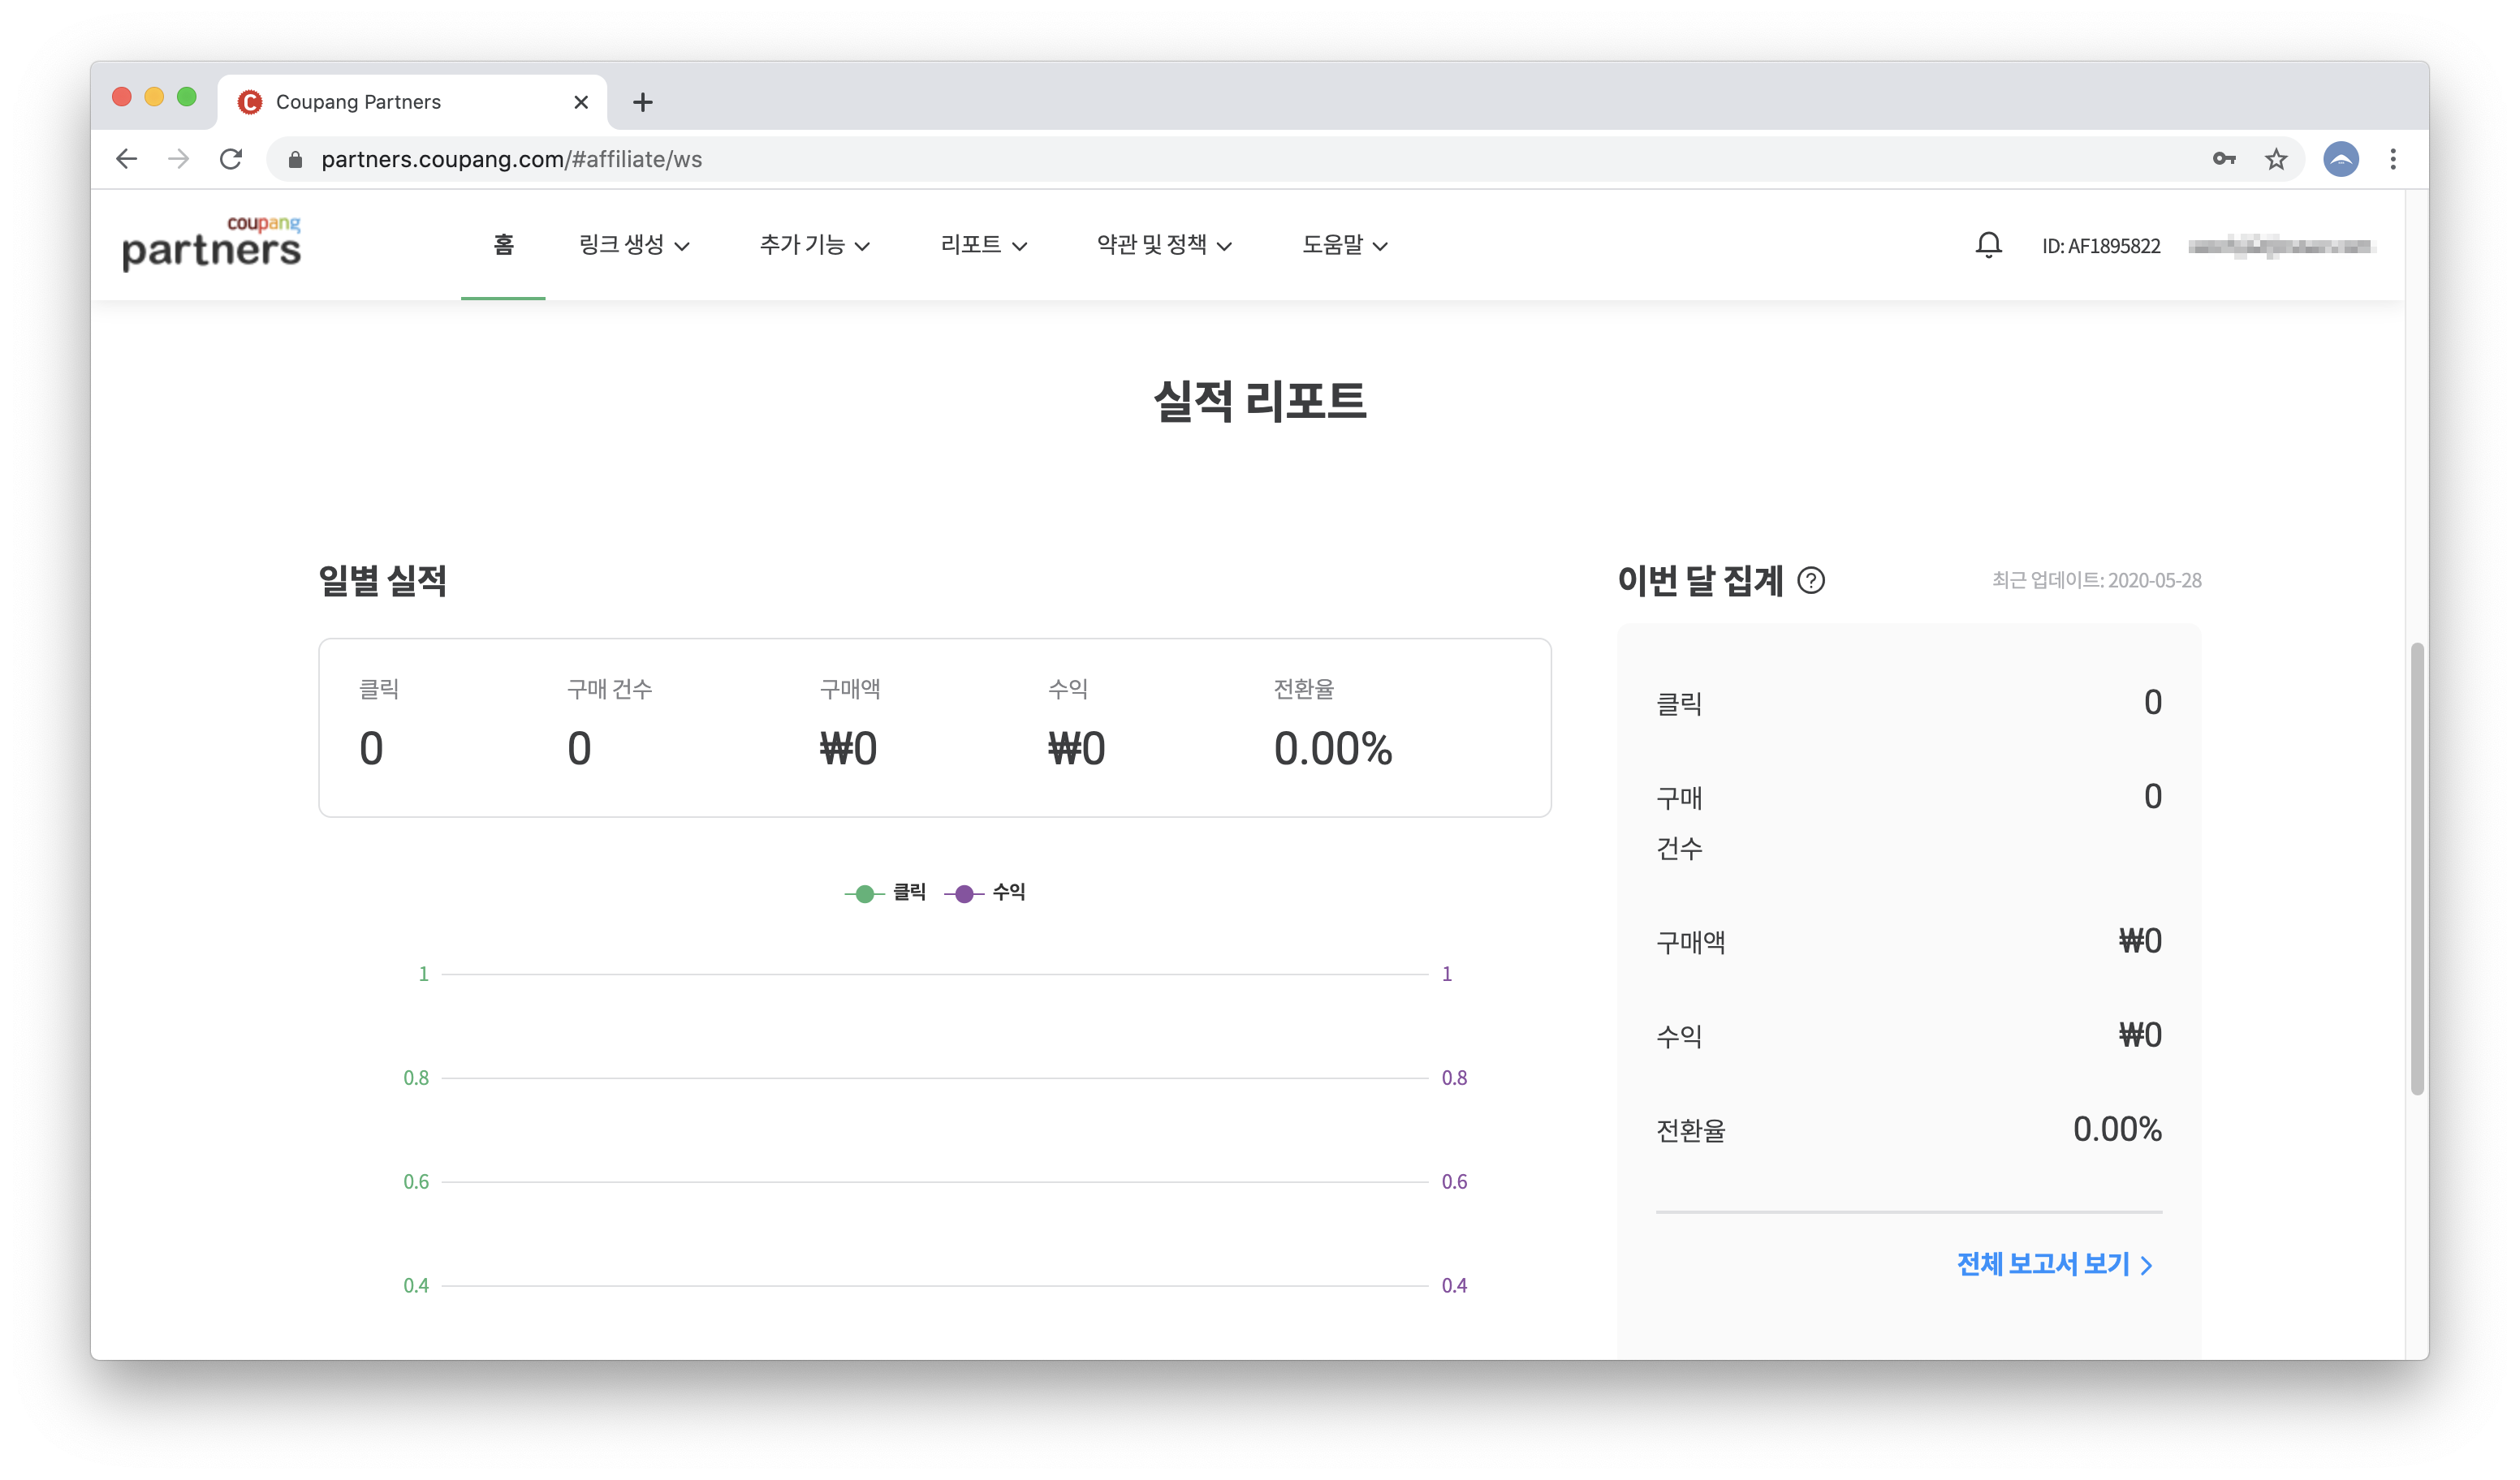Click the browser reload icon
Viewport: 2520px width, 1480px height.
pos(231,159)
